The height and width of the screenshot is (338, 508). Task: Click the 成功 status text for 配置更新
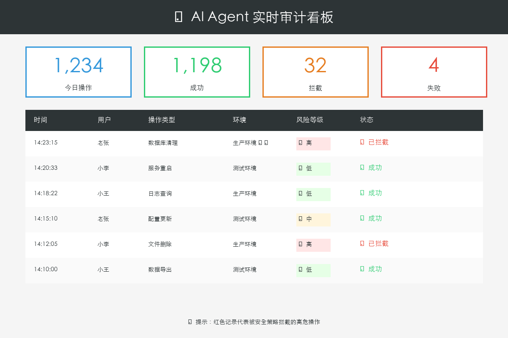[375, 218]
